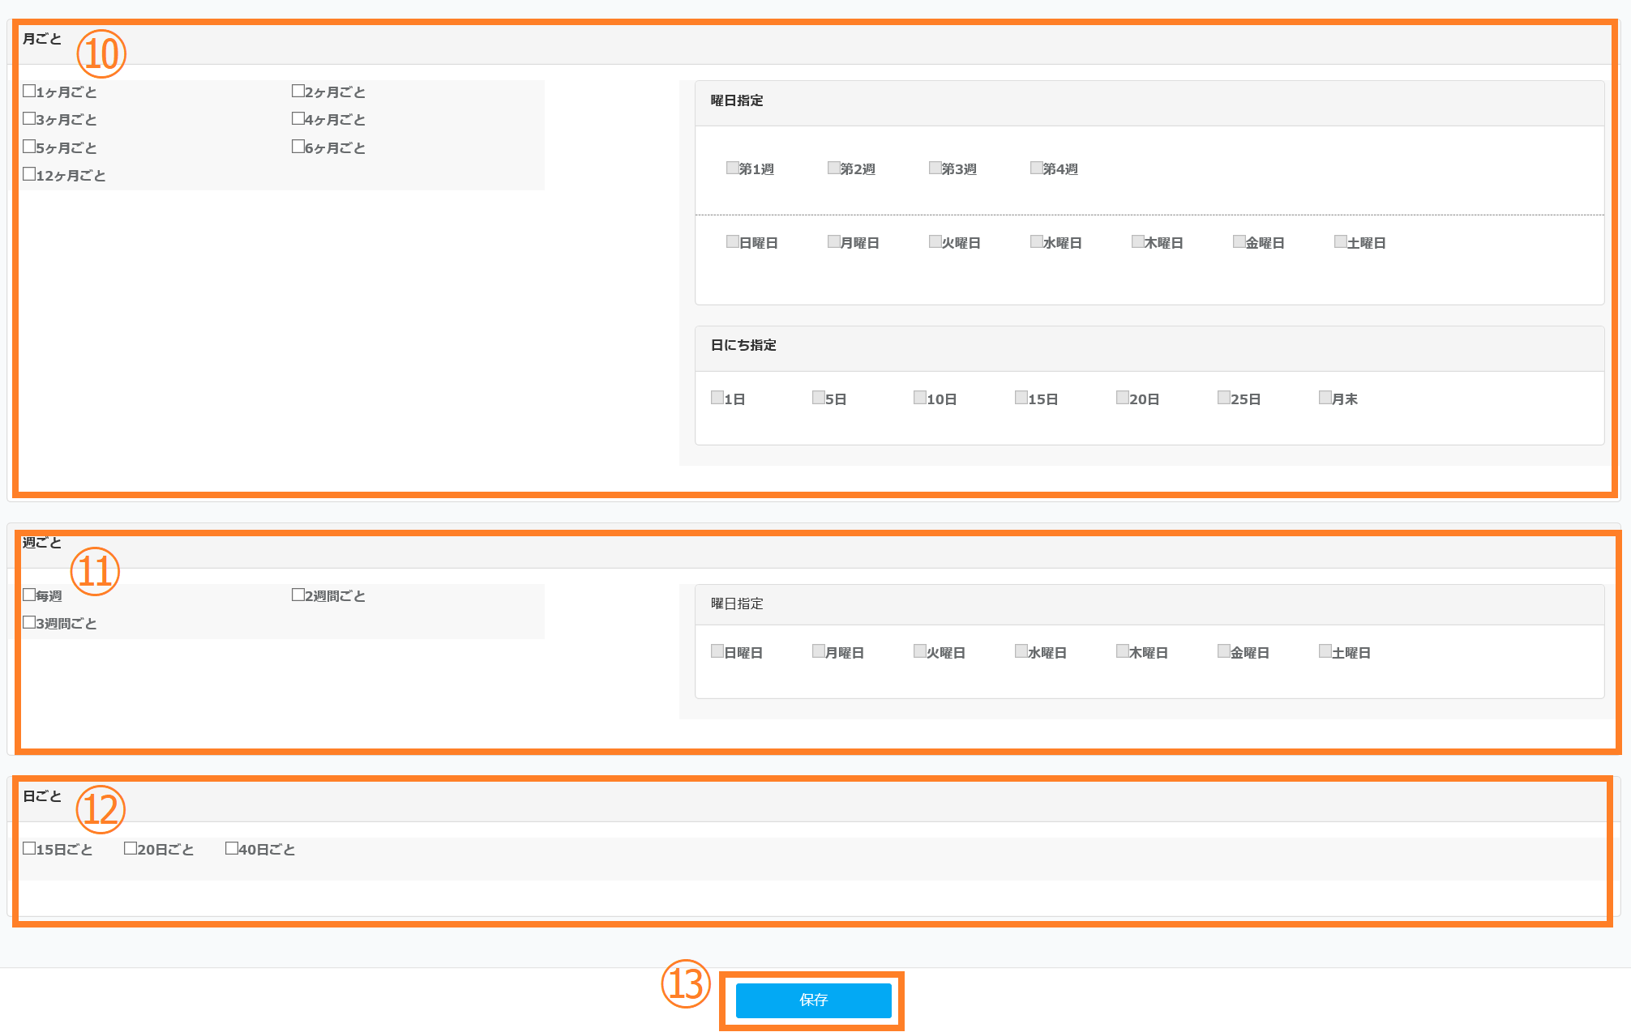Check the 2週間ごと option
Image resolution: width=1631 pixels, height=1032 pixels.
coord(298,595)
